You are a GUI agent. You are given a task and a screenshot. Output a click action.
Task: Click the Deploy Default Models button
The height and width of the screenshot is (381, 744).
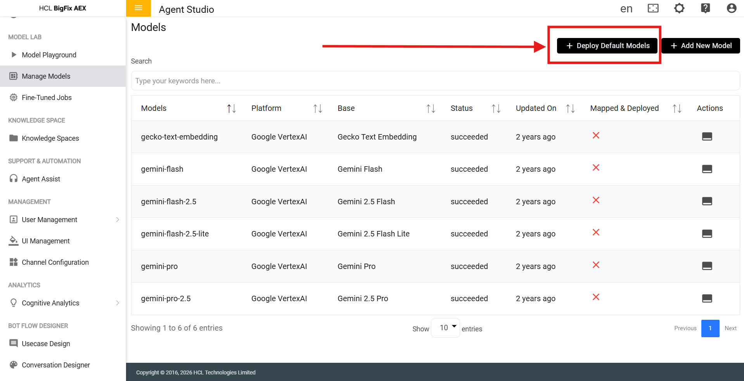pos(607,46)
